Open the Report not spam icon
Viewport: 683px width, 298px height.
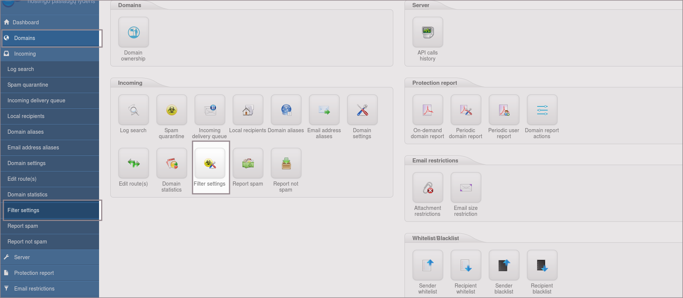click(286, 164)
